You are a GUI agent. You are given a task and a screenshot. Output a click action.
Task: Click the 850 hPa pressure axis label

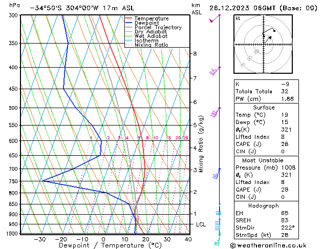point(13,204)
